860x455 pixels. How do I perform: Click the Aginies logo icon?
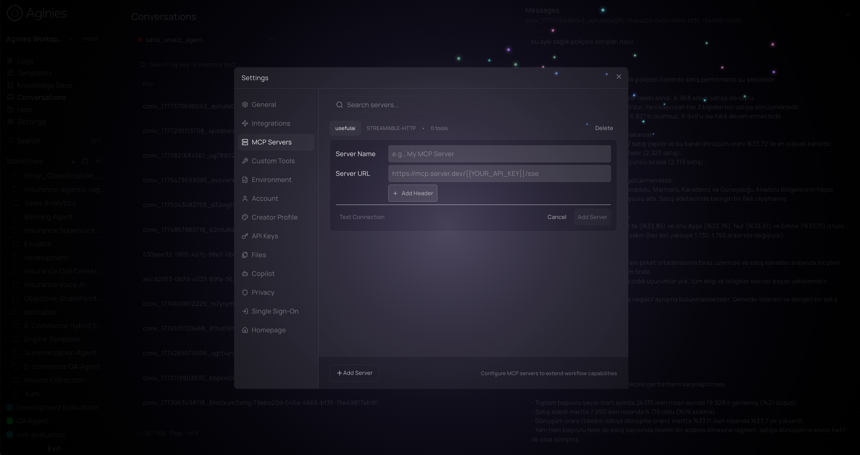pyautogui.click(x=15, y=13)
